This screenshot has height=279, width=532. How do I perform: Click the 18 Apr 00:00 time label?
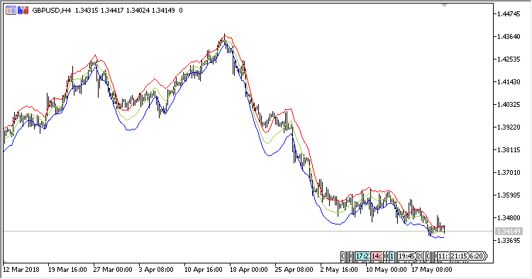point(249,270)
